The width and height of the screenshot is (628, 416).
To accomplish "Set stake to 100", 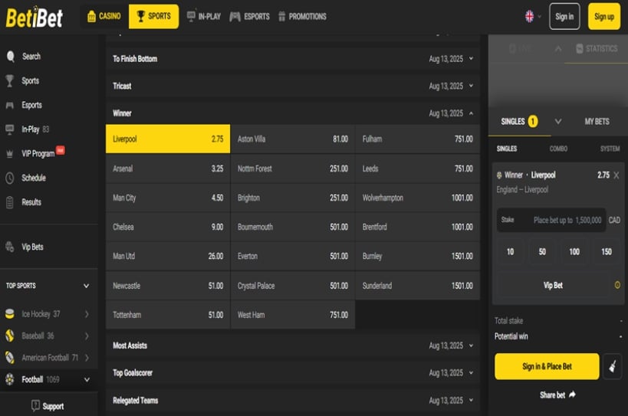I will point(574,251).
